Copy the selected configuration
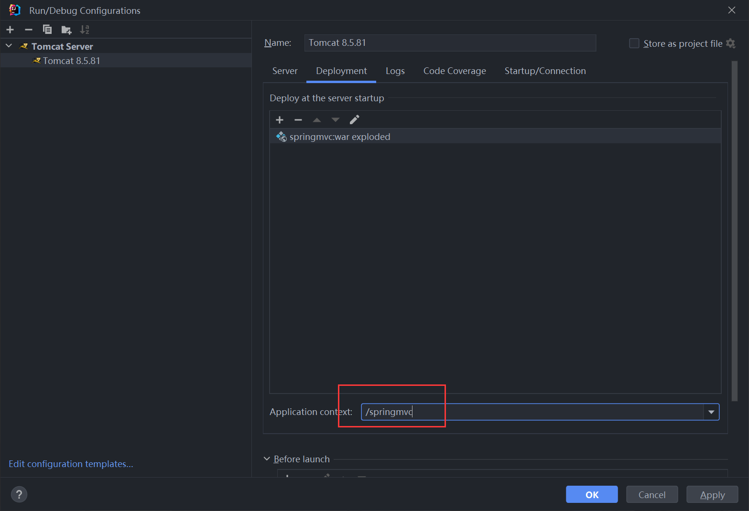The image size is (749, 511). 47,30
